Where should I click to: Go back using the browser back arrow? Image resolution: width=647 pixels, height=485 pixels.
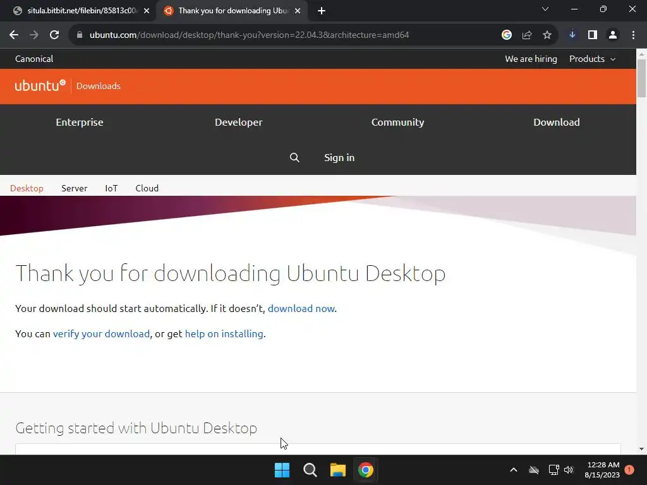click(14, 35)
